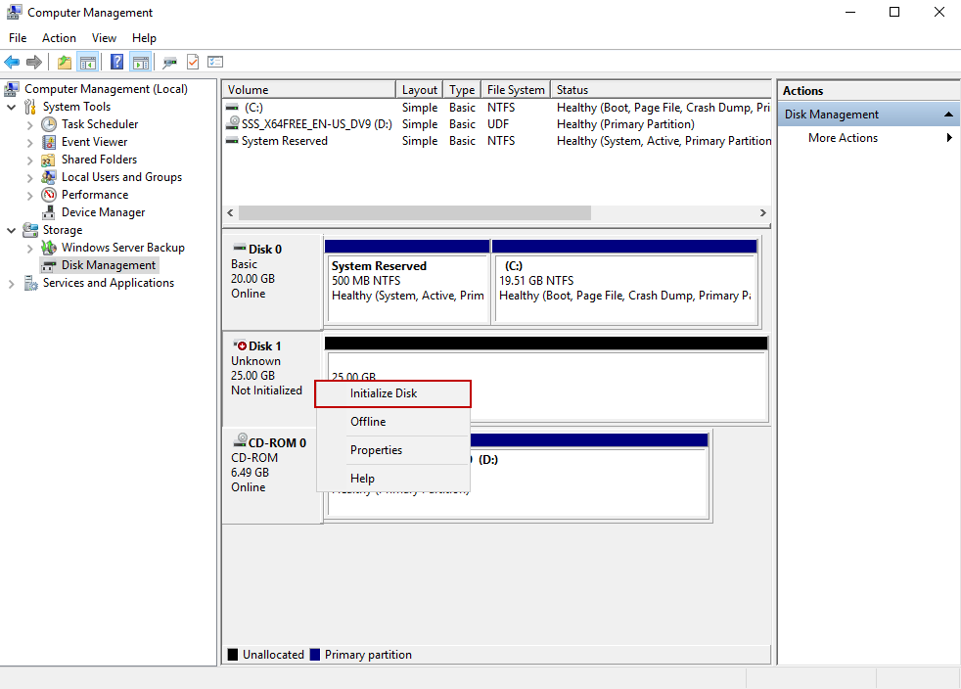Click the System Tools wrench icon
The image size is (961, 689).
click(x=30, y=107)
